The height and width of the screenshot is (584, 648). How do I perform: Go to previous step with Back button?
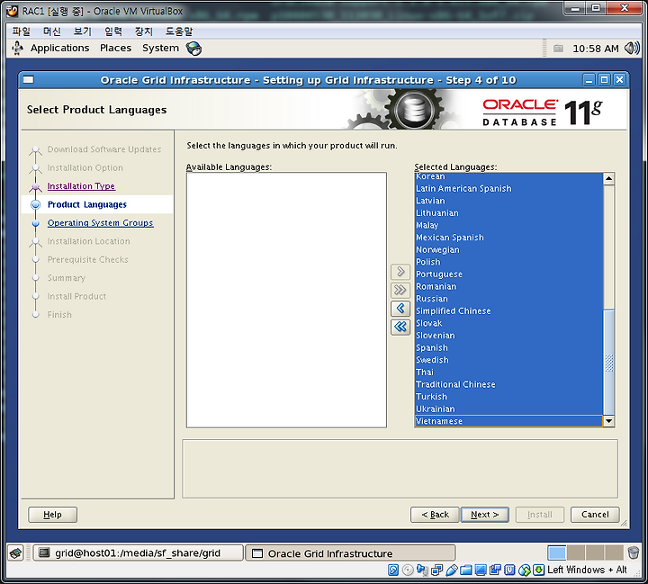pos(435,515)
